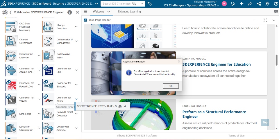Open Web Page Reader widget menu chevron
This screenshot has width=279, height=140.
point(274,20)
